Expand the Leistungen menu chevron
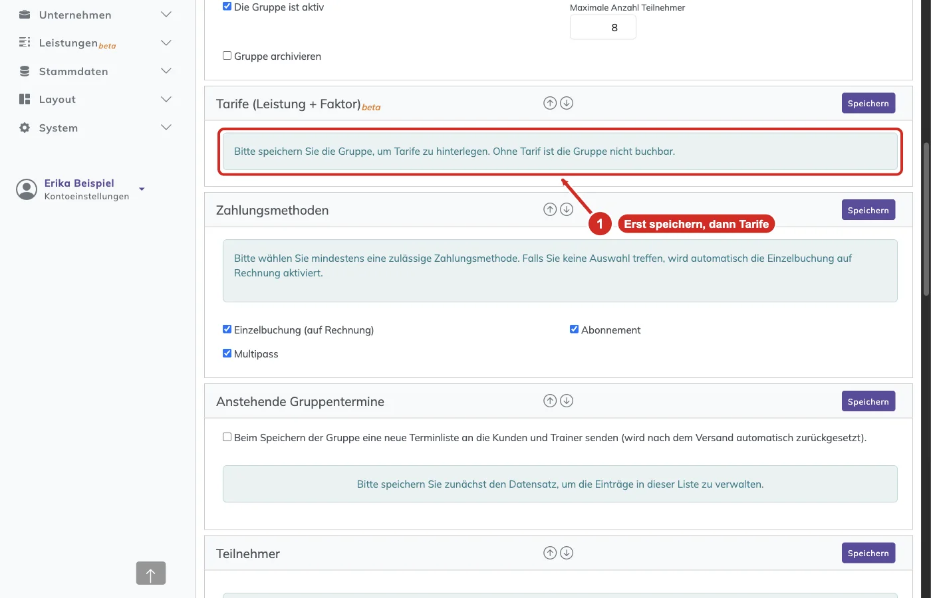 pos(166,43)
